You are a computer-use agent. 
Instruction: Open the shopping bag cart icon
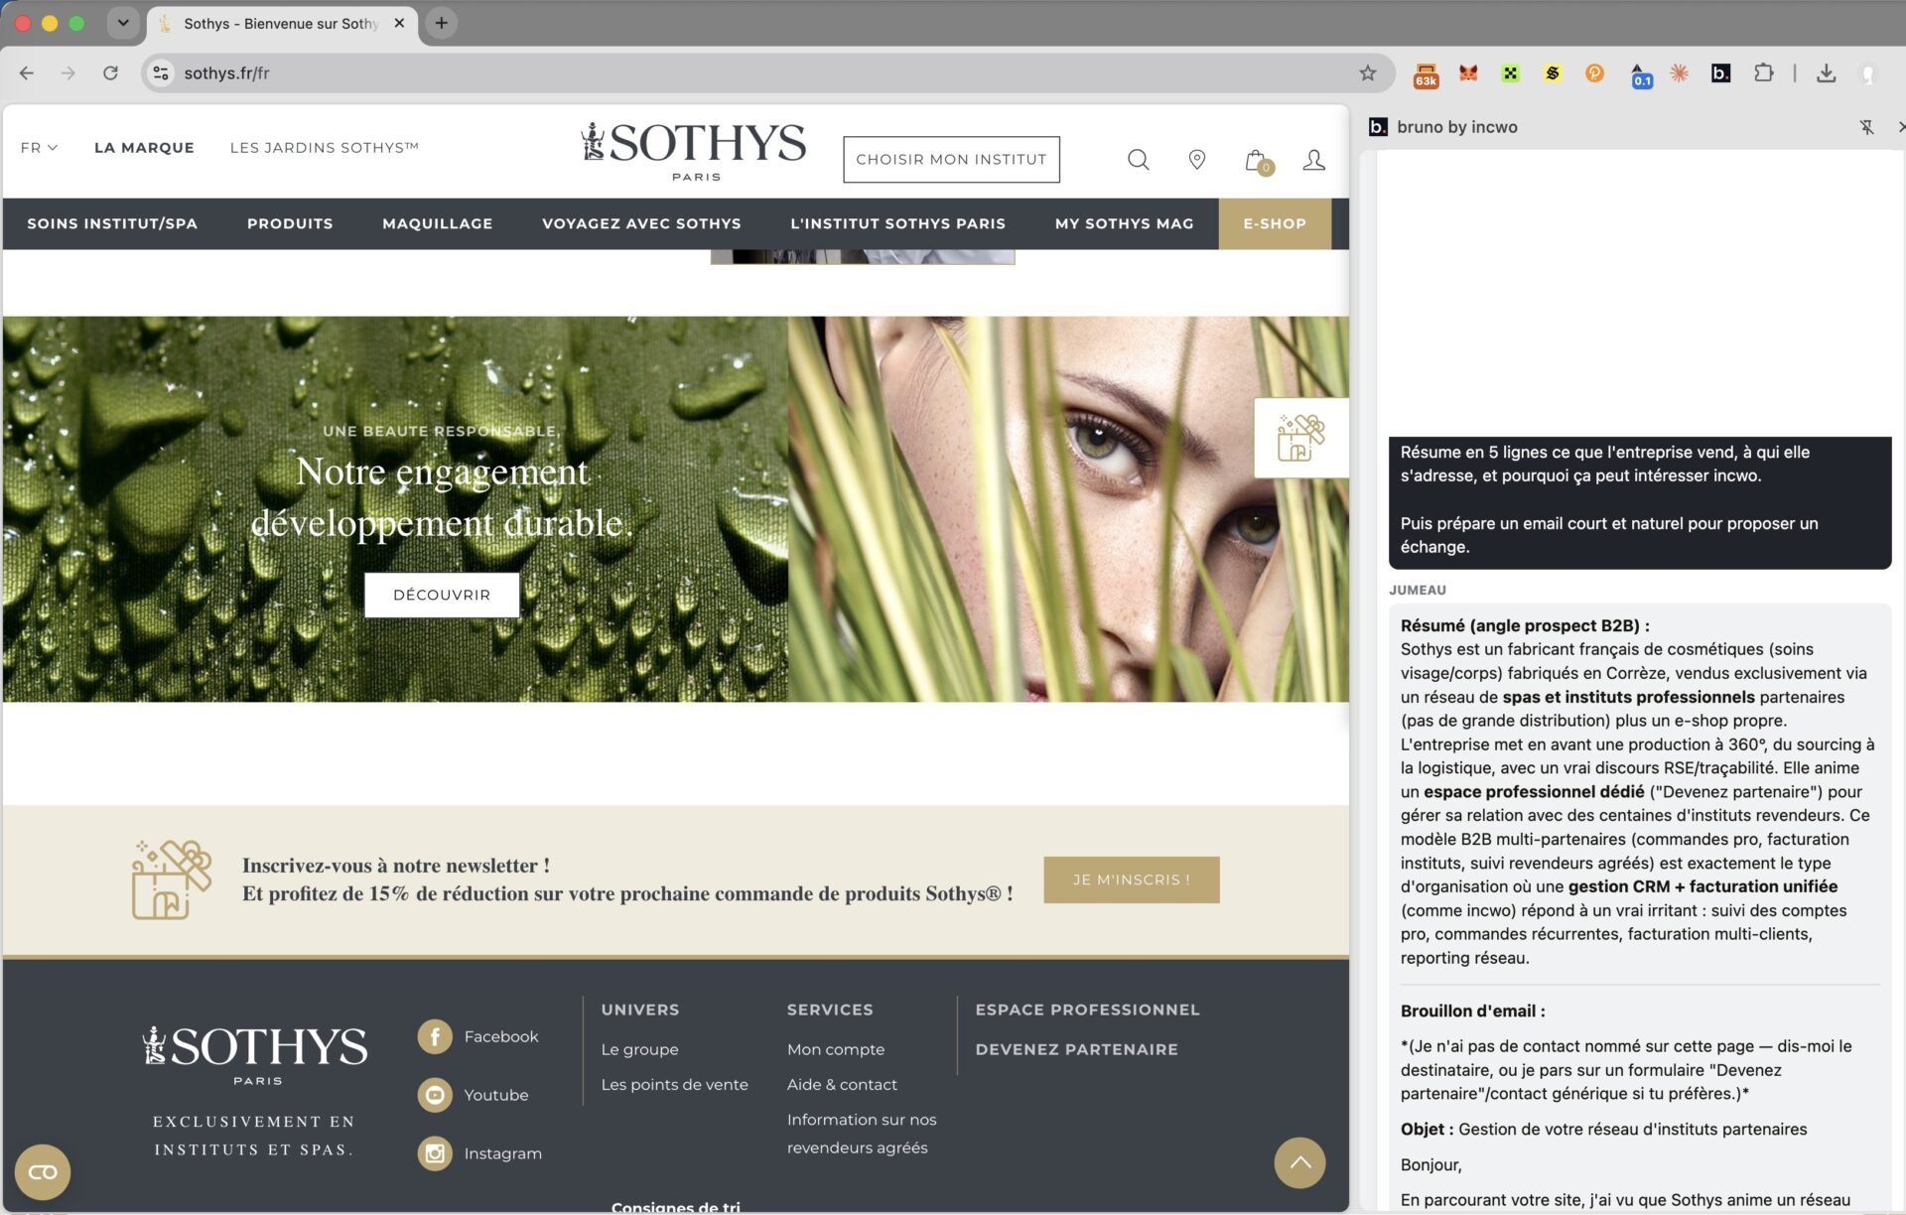click(1258, 161)
